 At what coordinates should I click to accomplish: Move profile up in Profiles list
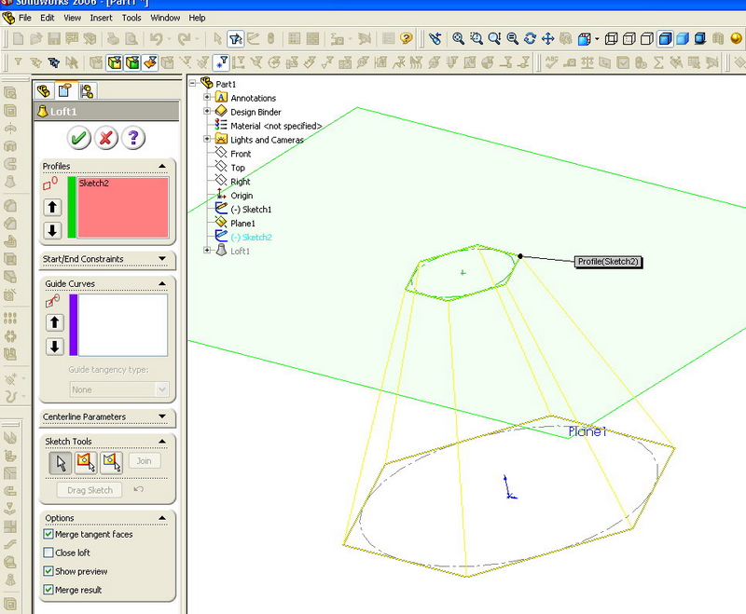pyautogui.click(x=54, y=207)
